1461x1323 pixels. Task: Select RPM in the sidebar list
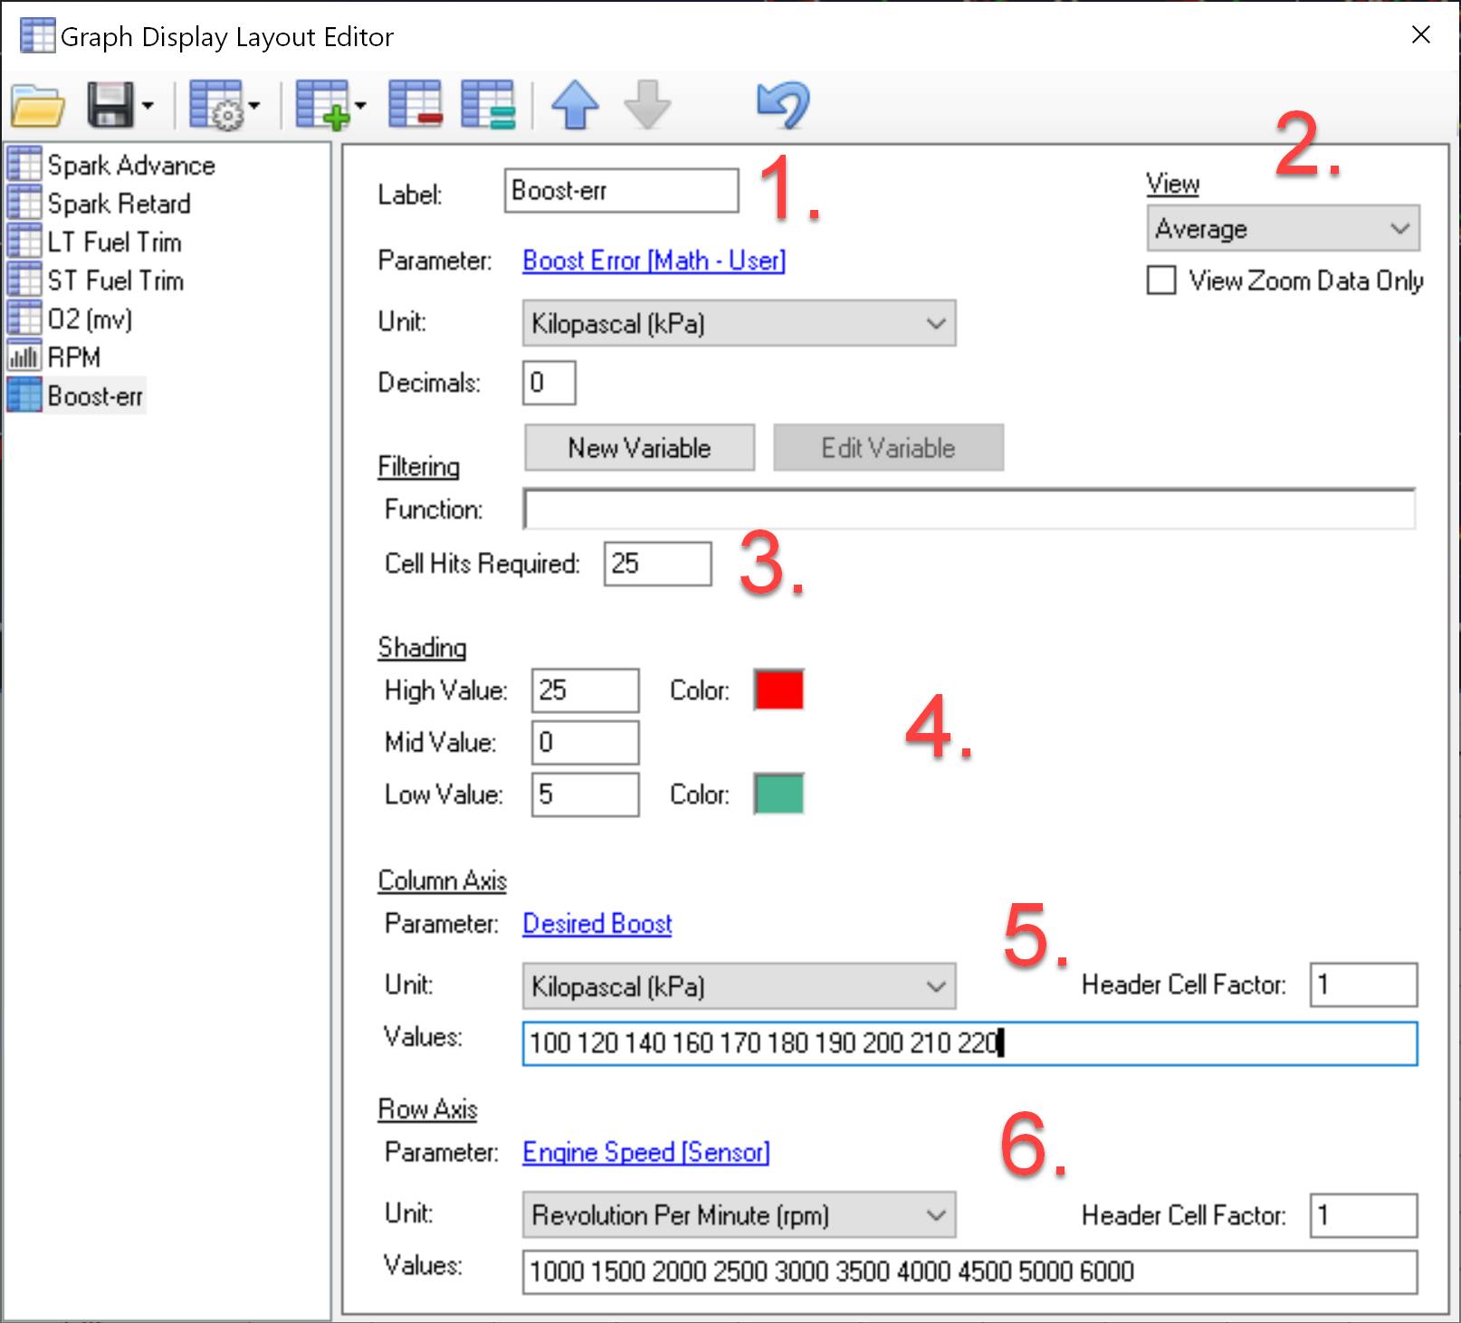pos(75,357)
